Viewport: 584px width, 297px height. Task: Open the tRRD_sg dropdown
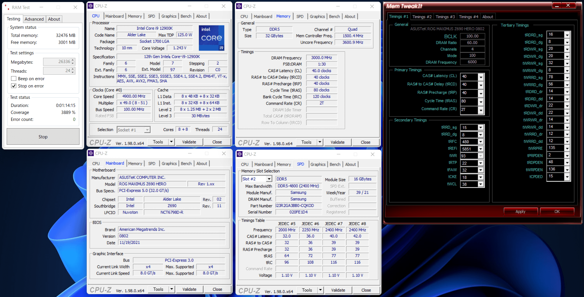481,128
